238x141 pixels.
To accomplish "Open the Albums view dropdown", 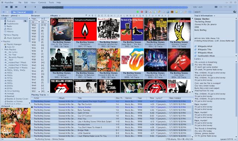I will click(x=55, y=16).
